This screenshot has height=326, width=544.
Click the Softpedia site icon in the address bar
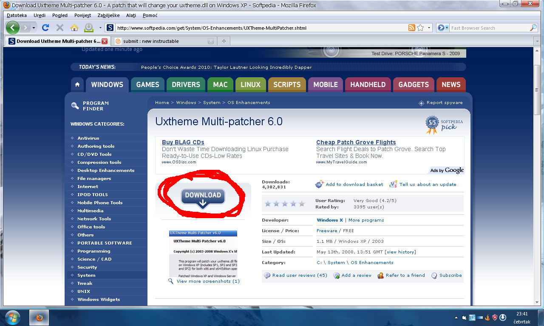[110, 28]
